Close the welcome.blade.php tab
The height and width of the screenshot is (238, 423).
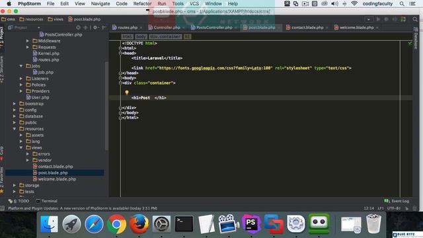coord(377,28)
